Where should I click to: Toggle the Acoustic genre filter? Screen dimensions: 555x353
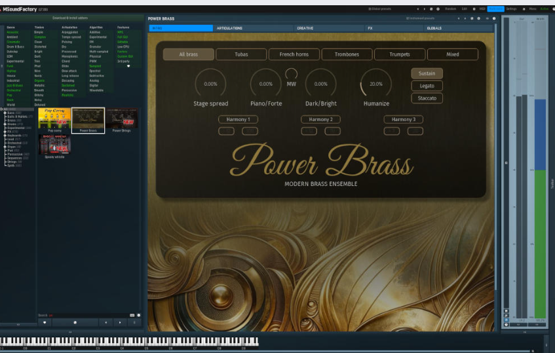pyautogui.click(x=12, y=32)
